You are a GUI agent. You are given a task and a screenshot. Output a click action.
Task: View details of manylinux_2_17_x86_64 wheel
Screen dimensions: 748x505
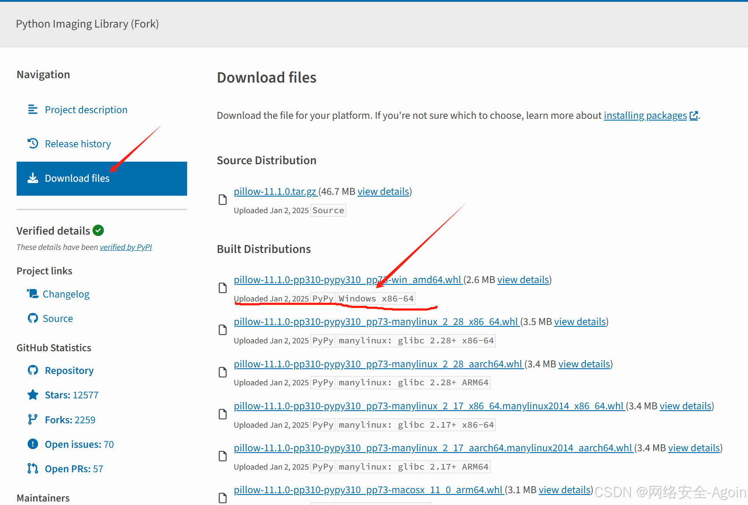[x=685, y=406]
